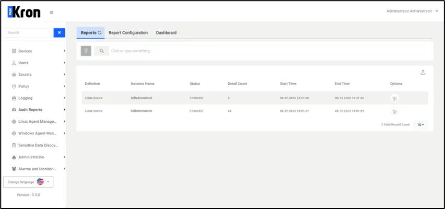Viewport: 445px width, 209px height.
Task: Click the Windows Agent Management icon
Action: (x=14, y=133)
